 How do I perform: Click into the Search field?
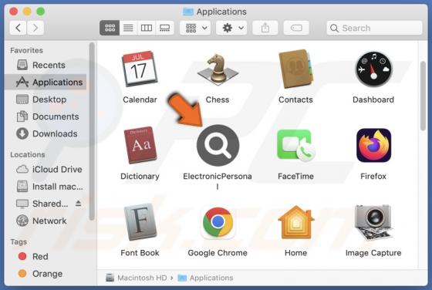pos(374,28)
